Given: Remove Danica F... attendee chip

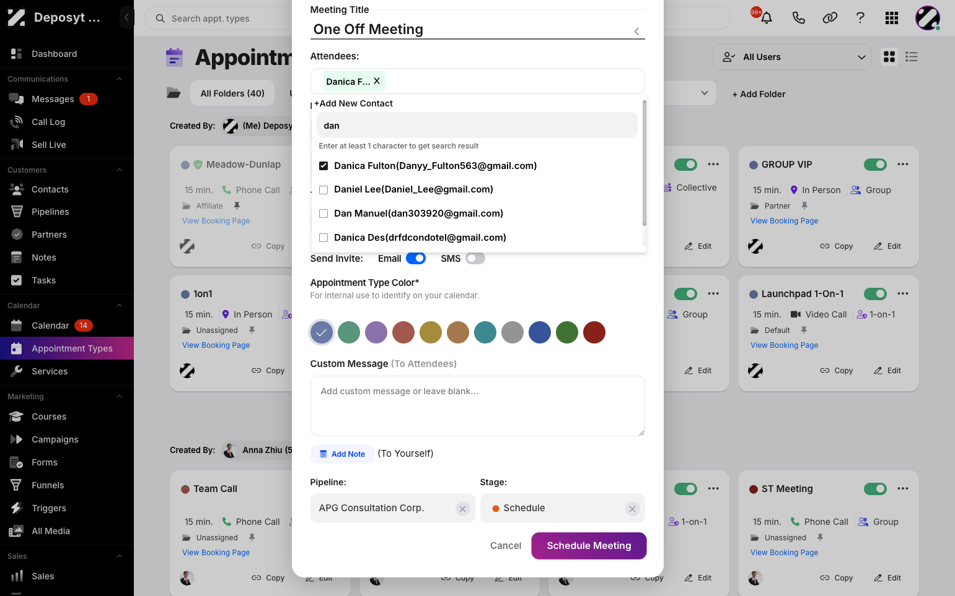Looking at the screenshot, I should (x=377, y=81).
